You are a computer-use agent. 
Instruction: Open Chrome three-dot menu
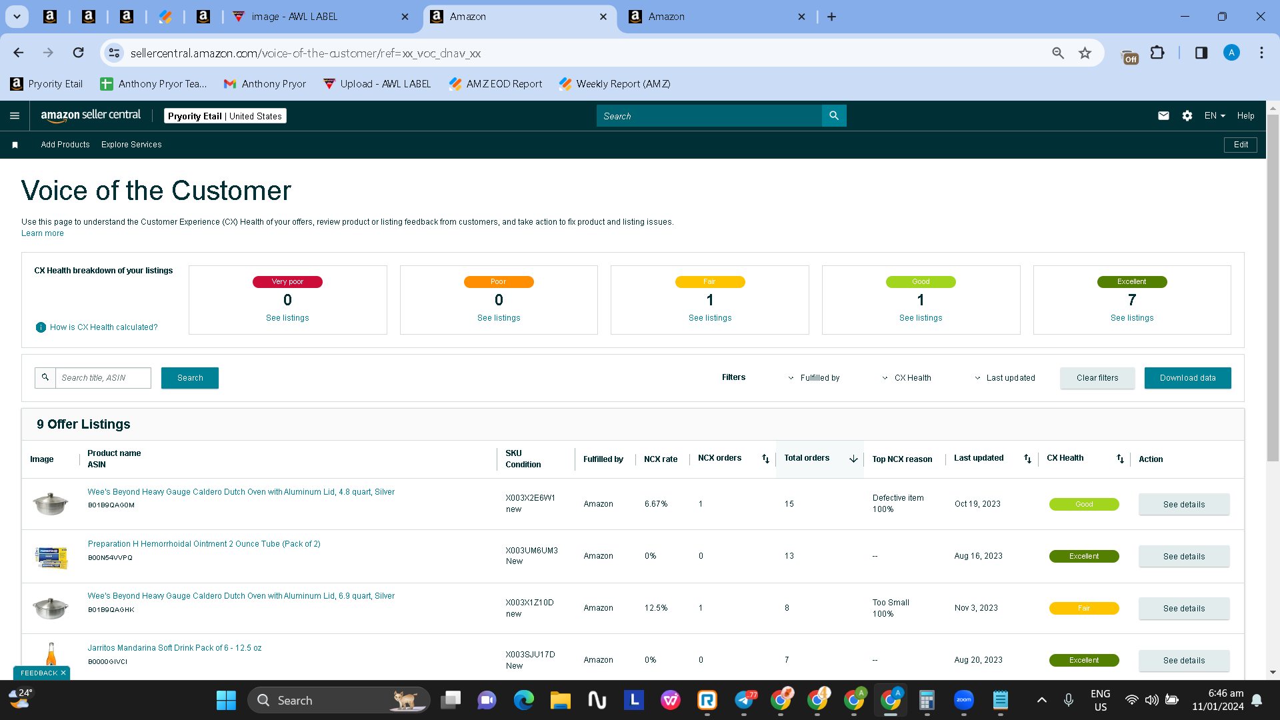point(1261,53)
